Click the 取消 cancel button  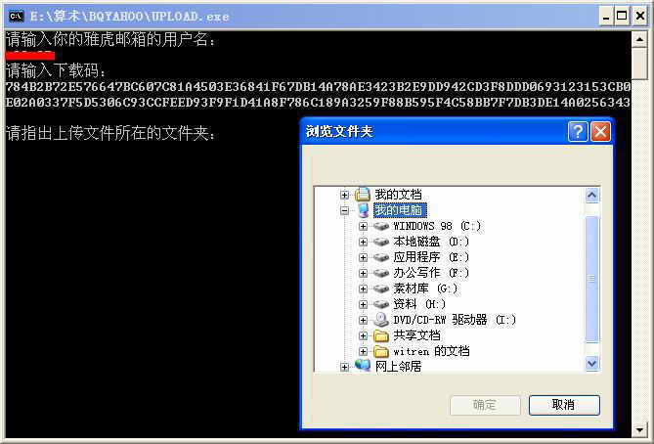coord(564,405)
